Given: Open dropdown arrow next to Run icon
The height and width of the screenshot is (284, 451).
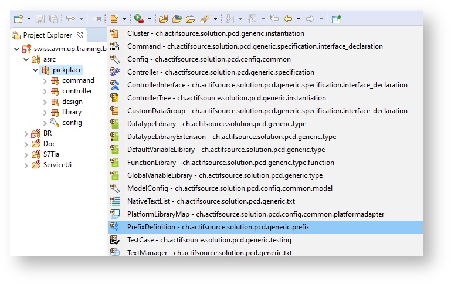Looking at the screenshot, I should pyautogui.click(x=150, y=19).
